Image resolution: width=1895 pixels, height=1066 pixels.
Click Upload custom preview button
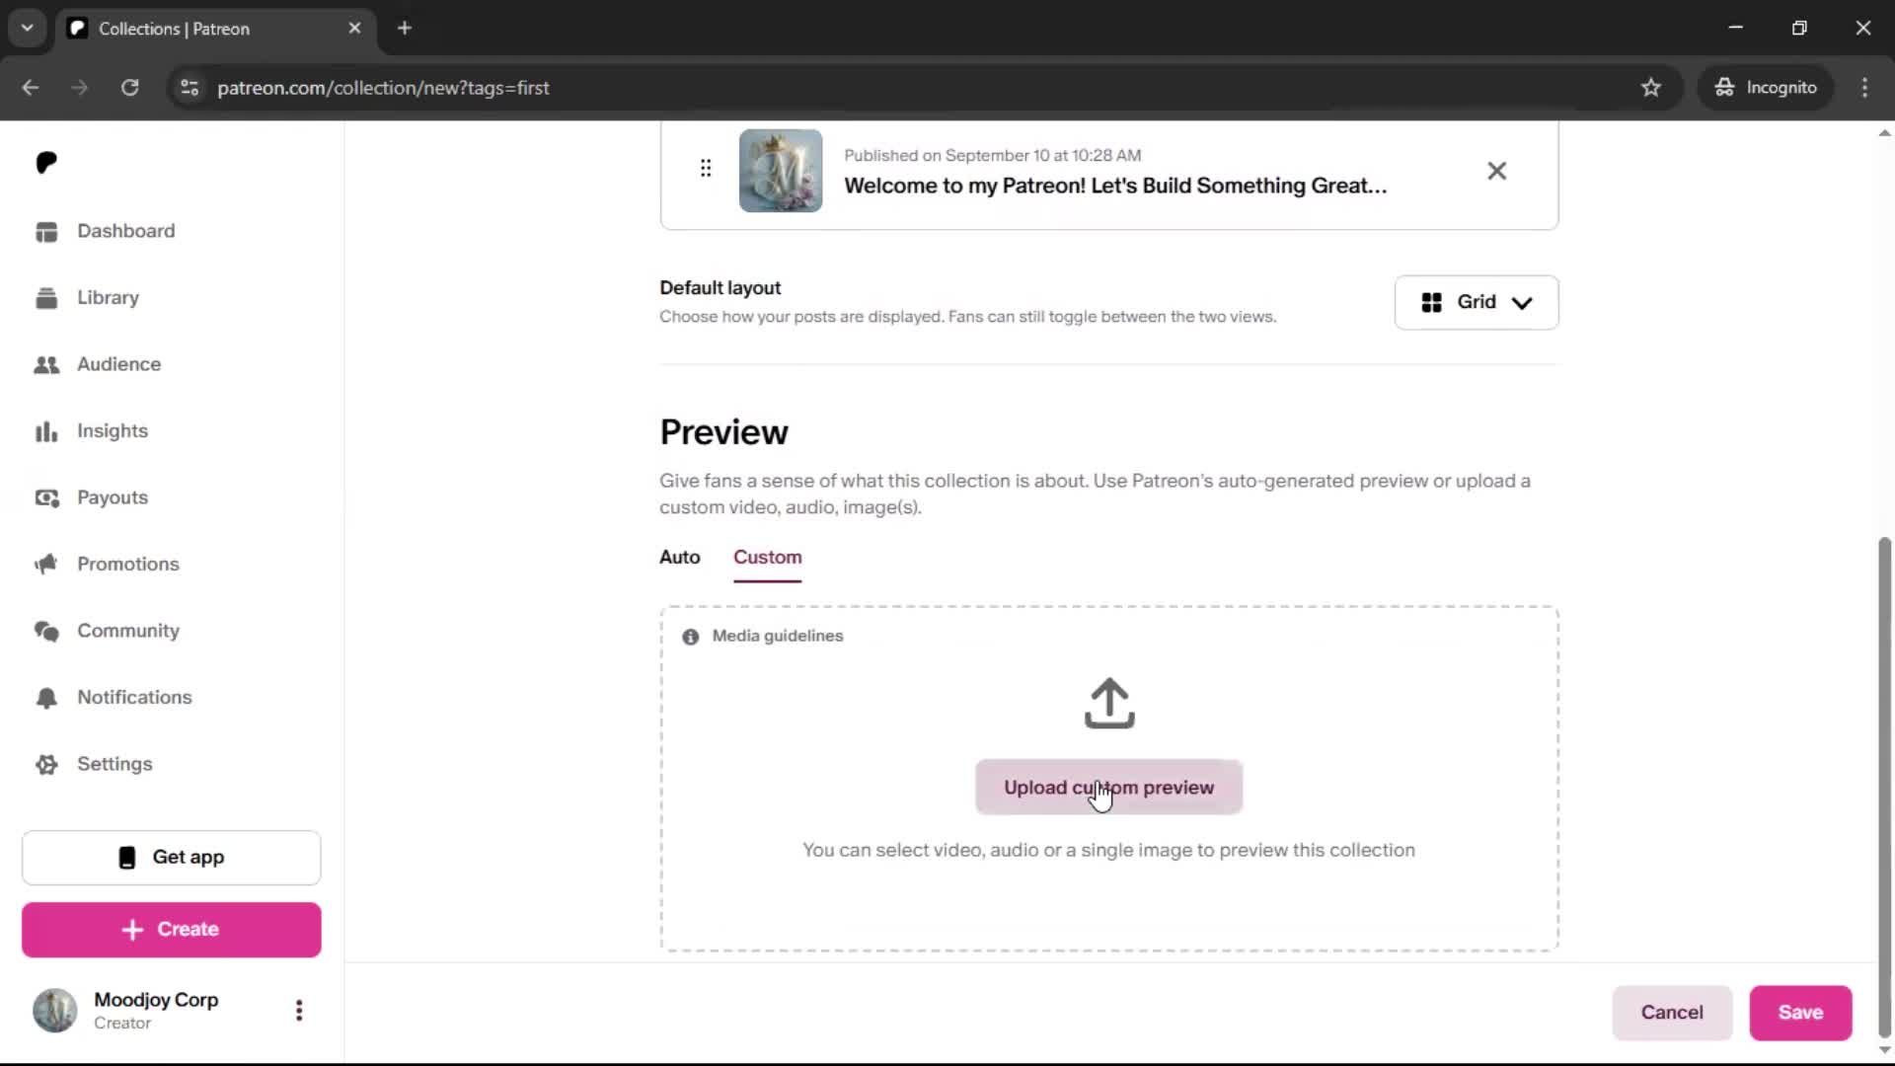pos(1109,788)
